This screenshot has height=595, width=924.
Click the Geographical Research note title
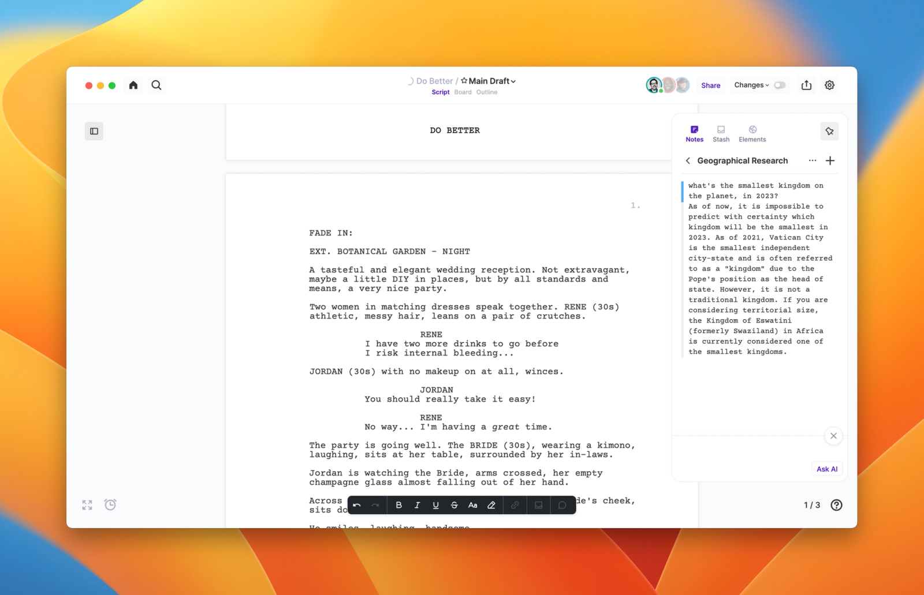(x=742, y=160)
